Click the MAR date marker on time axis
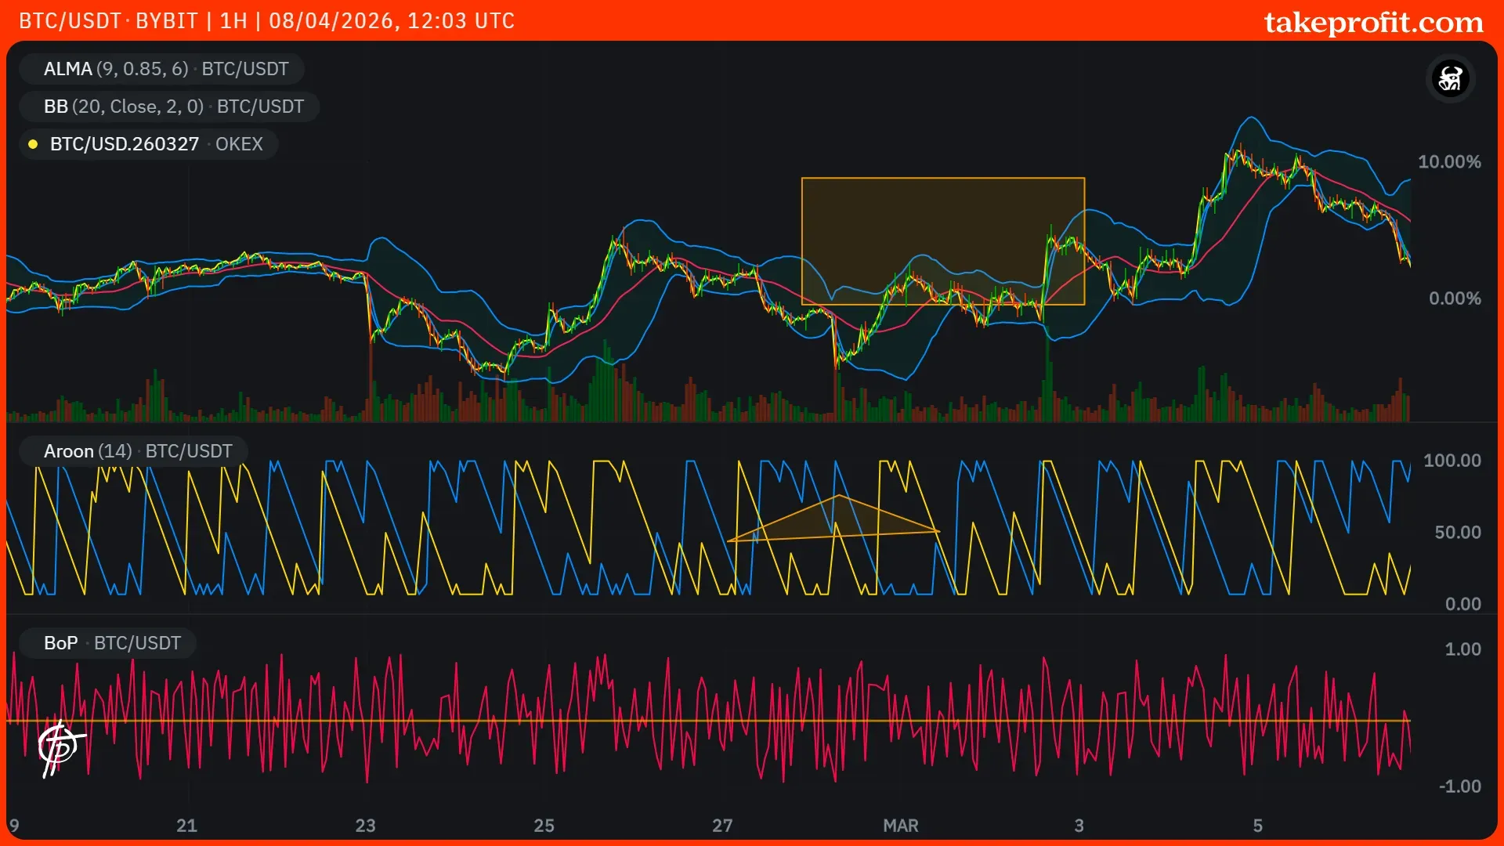The image size is (1504, 846). 900,826
